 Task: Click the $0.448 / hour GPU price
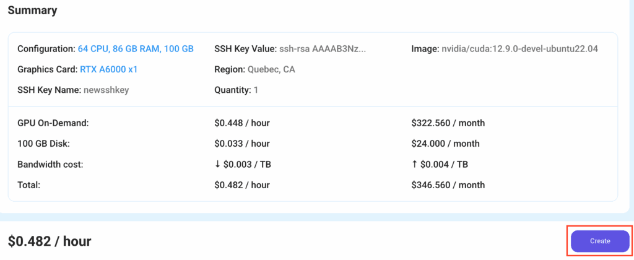point(241,123)
